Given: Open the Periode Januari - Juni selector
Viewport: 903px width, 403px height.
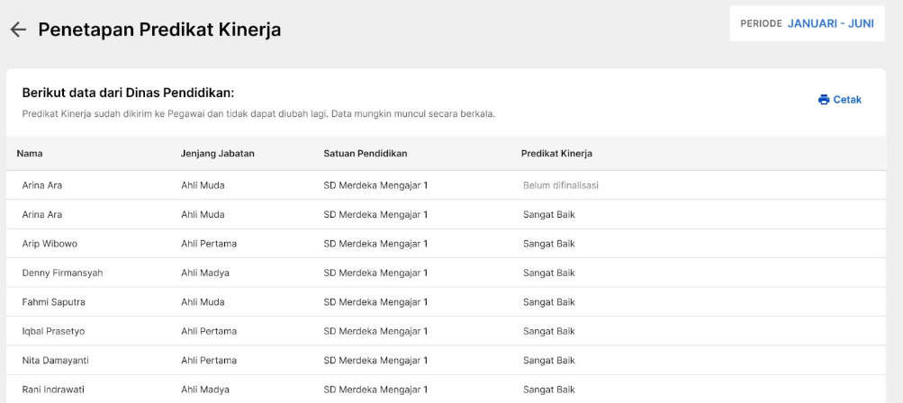Looking at the screenshot, I should pyautogui.click(x=807, y=23).
